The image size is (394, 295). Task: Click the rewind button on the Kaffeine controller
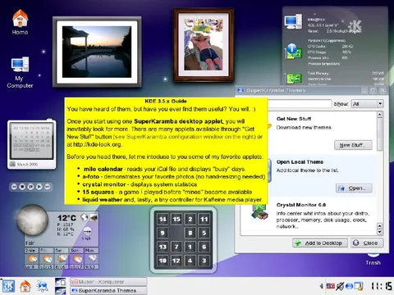[14, 187]
